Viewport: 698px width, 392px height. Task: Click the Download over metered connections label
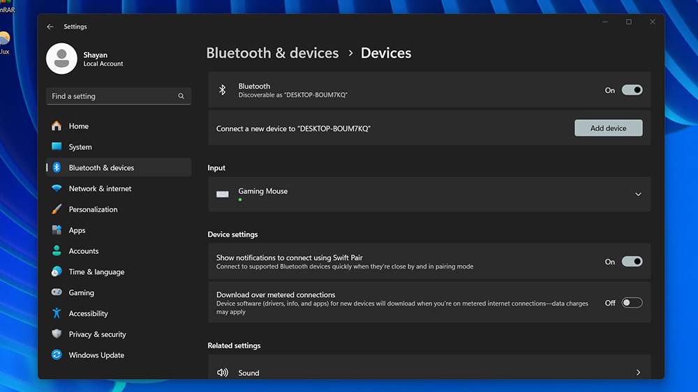click(x=276, y=294)
